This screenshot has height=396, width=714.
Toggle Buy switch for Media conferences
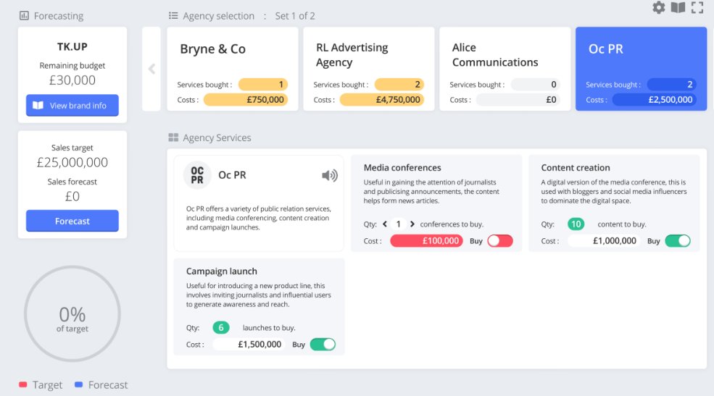click(500, 241)
